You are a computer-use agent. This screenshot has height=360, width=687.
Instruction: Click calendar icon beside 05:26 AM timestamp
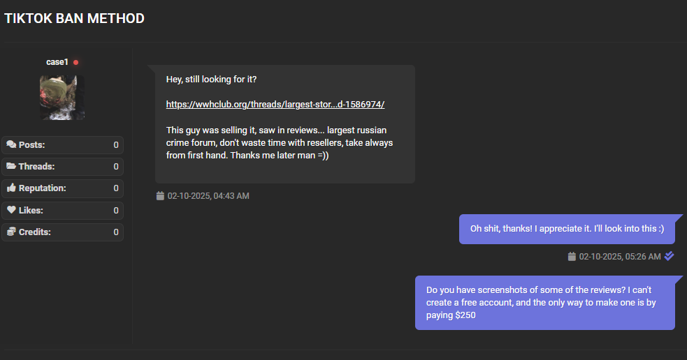coord(572,256)
